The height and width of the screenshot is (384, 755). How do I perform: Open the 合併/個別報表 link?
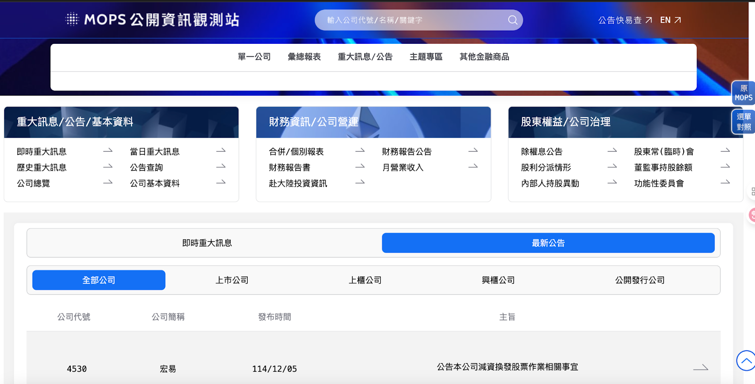tap(296, 152)
